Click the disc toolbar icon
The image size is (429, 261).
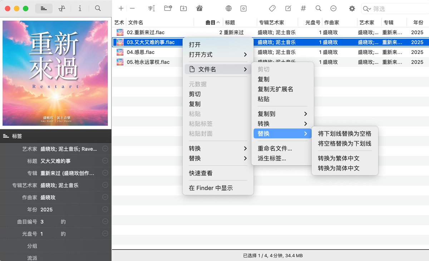click(243, 9)
